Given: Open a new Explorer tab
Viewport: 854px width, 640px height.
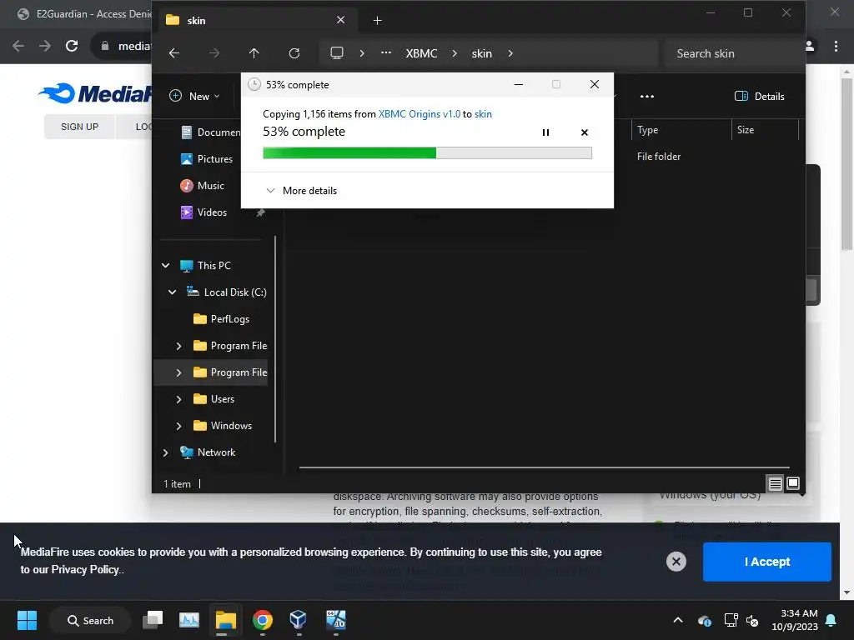Looking at the screenshot, I should point(378,21).
